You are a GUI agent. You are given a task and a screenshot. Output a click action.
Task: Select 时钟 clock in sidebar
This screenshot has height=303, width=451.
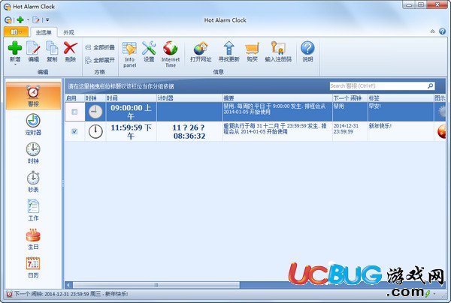tap(33, 153)
